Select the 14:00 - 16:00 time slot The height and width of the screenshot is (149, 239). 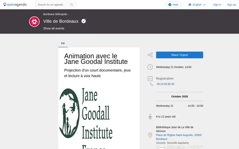(x=195, y=106)
